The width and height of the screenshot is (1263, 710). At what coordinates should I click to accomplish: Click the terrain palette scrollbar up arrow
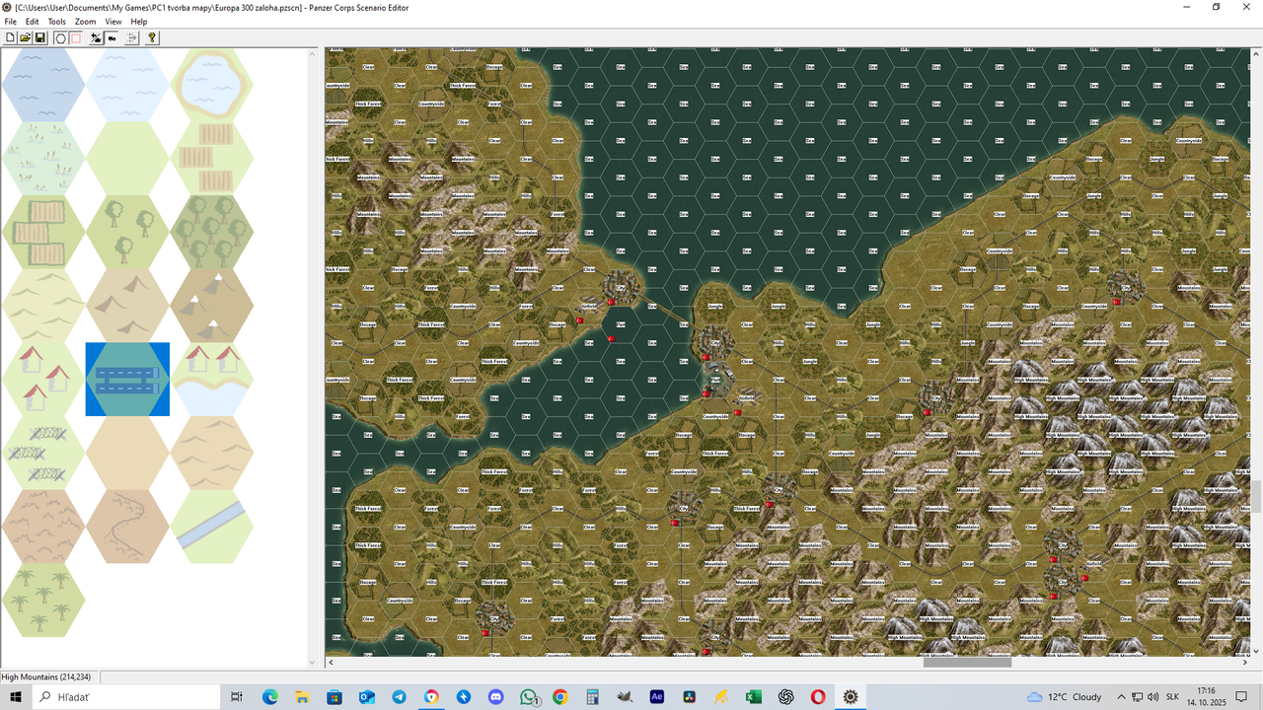pyautogui.click(x=314, y=53)
